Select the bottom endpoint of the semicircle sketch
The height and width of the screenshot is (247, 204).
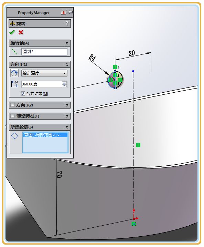[115, 88]
